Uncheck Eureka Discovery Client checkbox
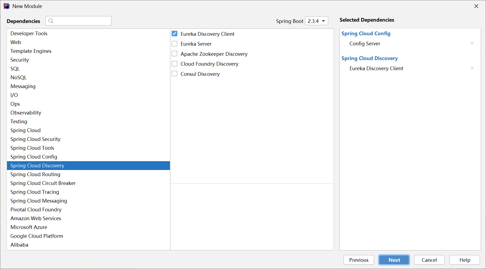This screenshot has width=486, height=269. coord(174,34)
